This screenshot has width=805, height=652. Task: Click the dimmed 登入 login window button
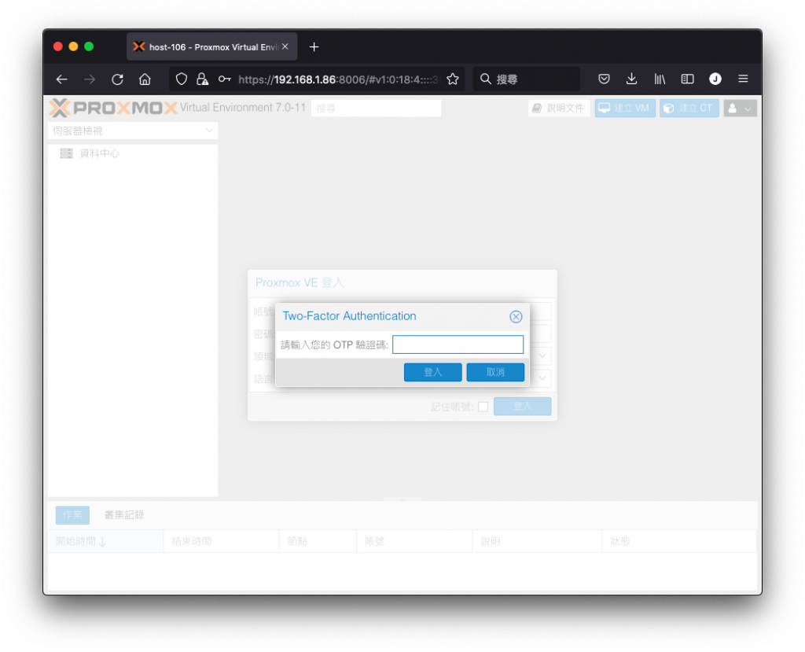[x=523, y=407]
